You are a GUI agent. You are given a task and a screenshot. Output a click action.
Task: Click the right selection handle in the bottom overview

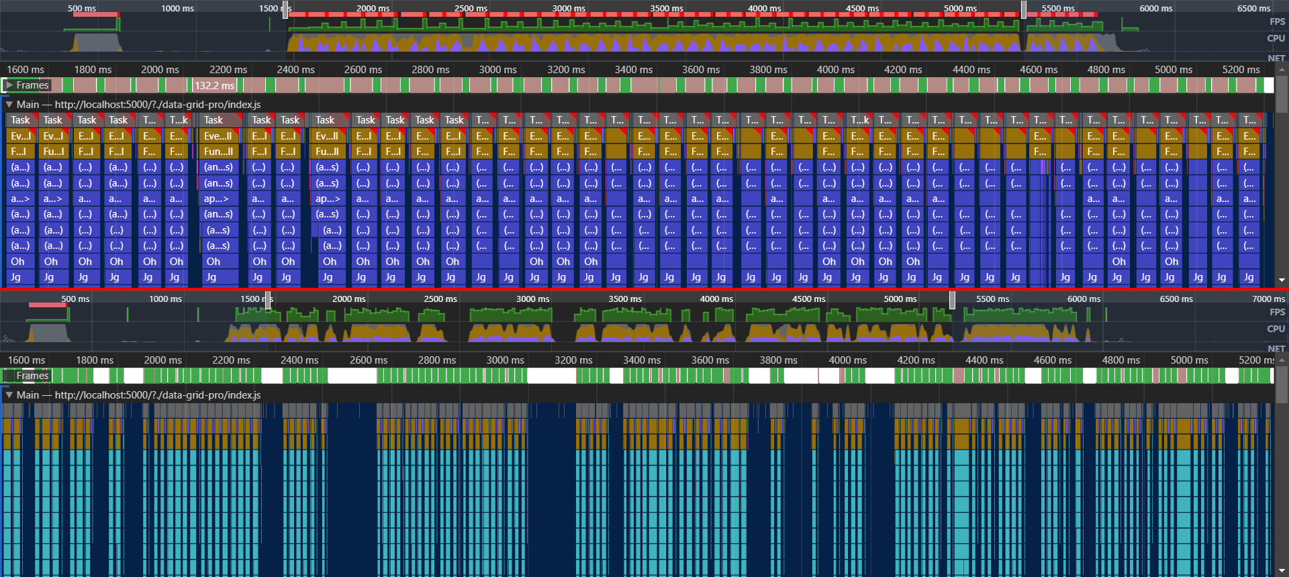click(952, 300)
